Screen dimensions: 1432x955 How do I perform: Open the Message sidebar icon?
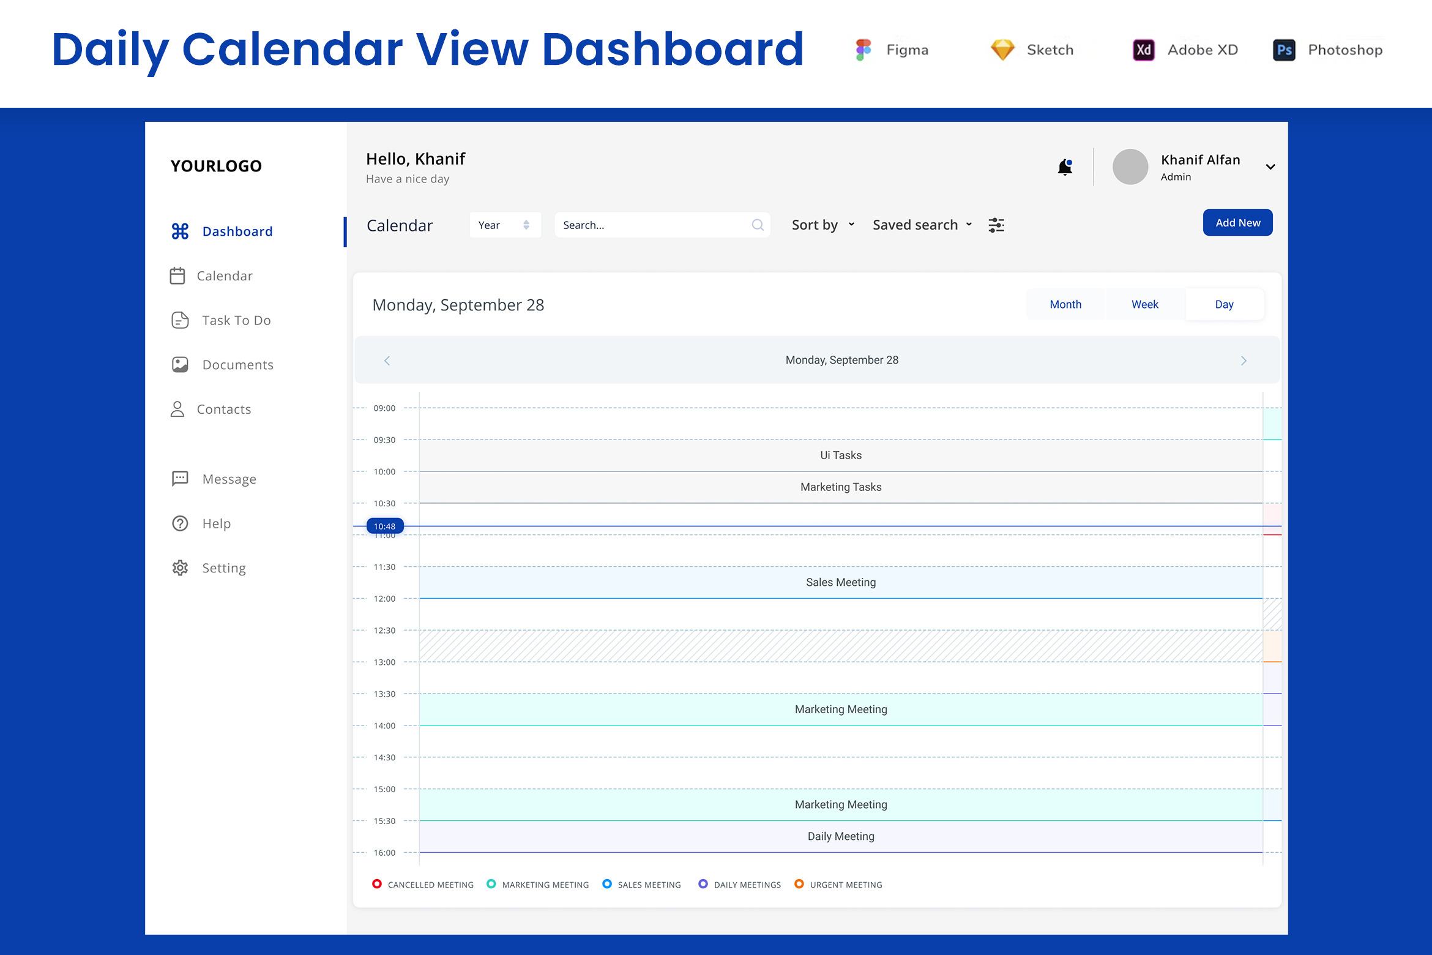point(180,479)
